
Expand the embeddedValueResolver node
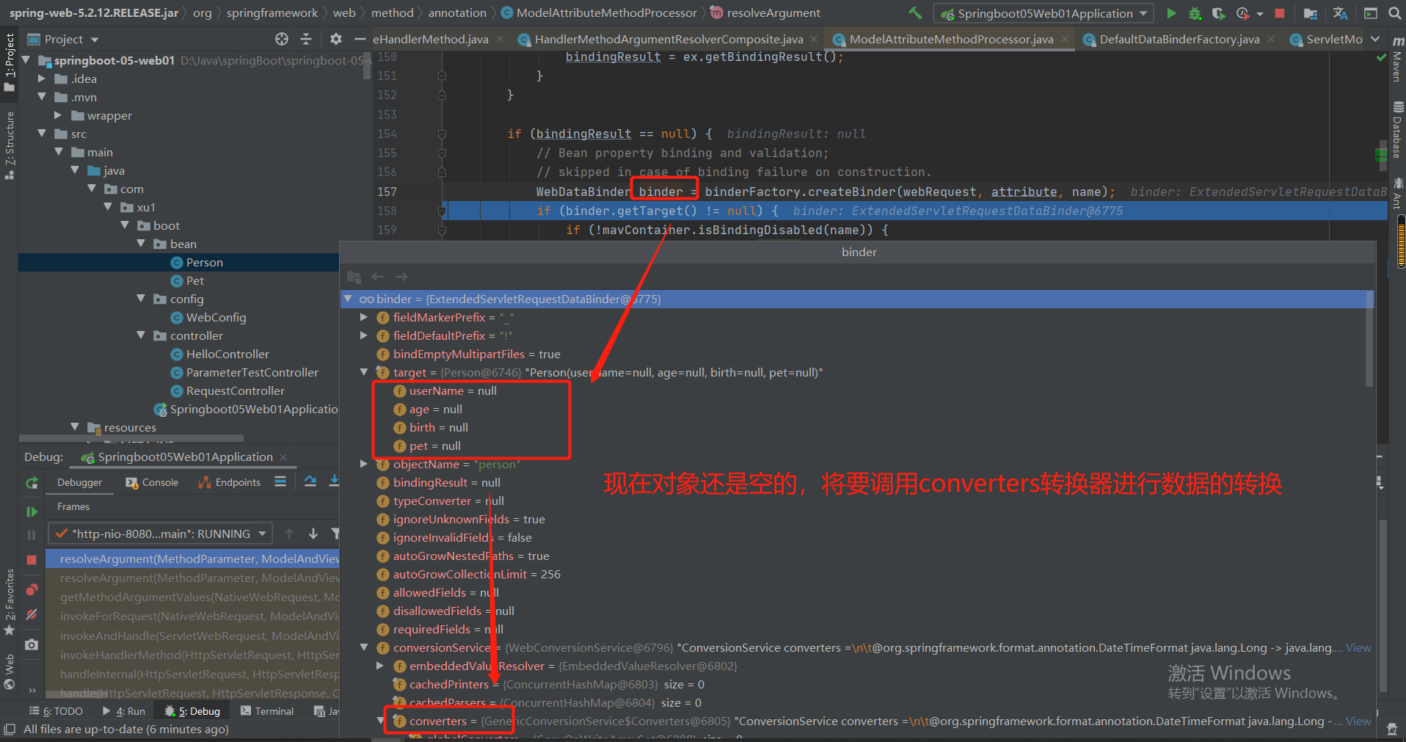click(x=379, y=666)
